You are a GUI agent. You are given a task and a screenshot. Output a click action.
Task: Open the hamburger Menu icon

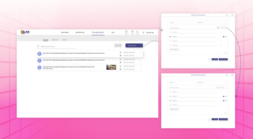(x=126, y=32)
